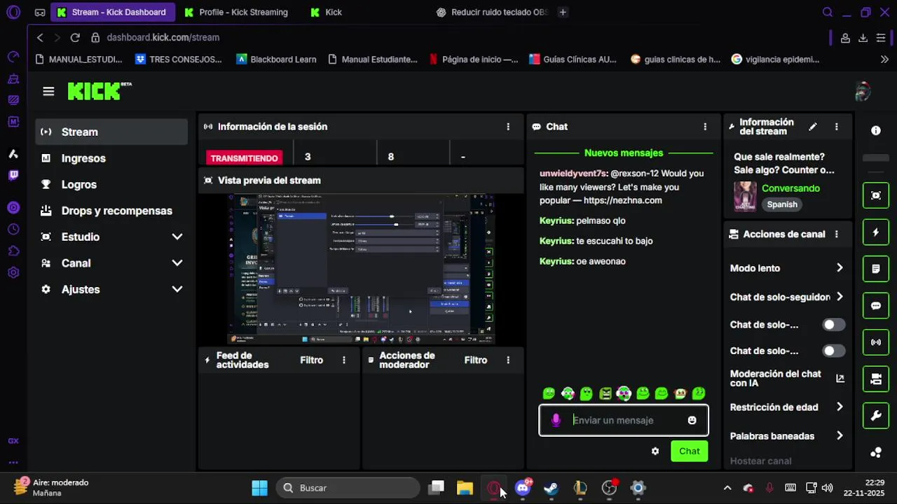Open Ingresos in the sidebar
This screenshot has height=504, width=897.
111,158
